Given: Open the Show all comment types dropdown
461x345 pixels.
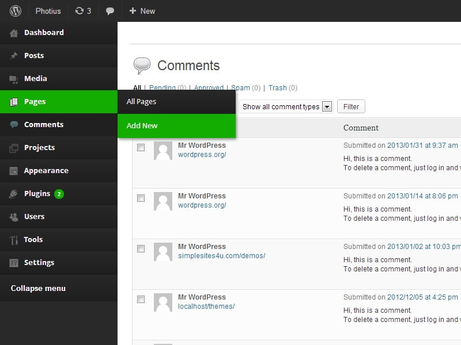Looking at the screenshot, I should tap(286, 106).
